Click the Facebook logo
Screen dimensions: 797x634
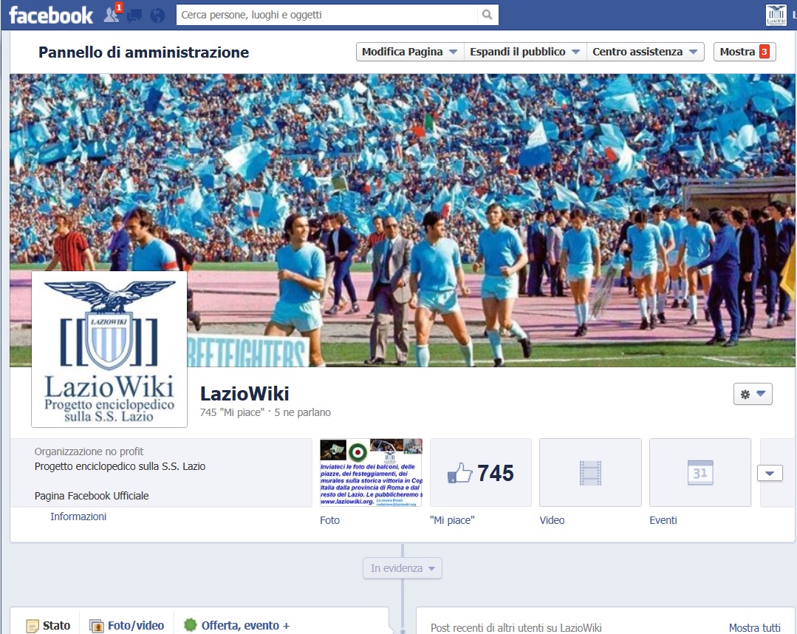[x=50, y=15]
